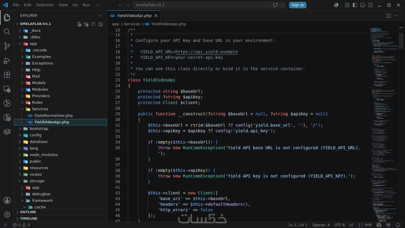Go forward with the navigation arrow

pos(128,5)
